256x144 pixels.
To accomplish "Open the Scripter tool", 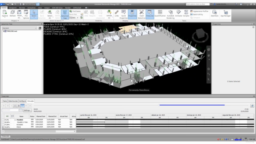I will pyautogui.click(x=186, y=13).
